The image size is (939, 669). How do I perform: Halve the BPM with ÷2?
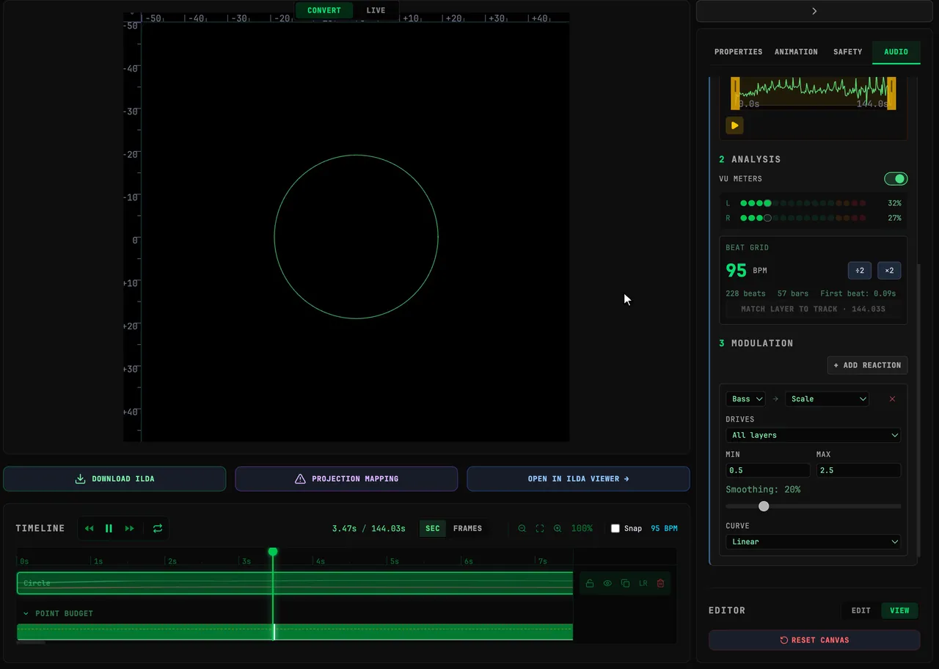860,271
